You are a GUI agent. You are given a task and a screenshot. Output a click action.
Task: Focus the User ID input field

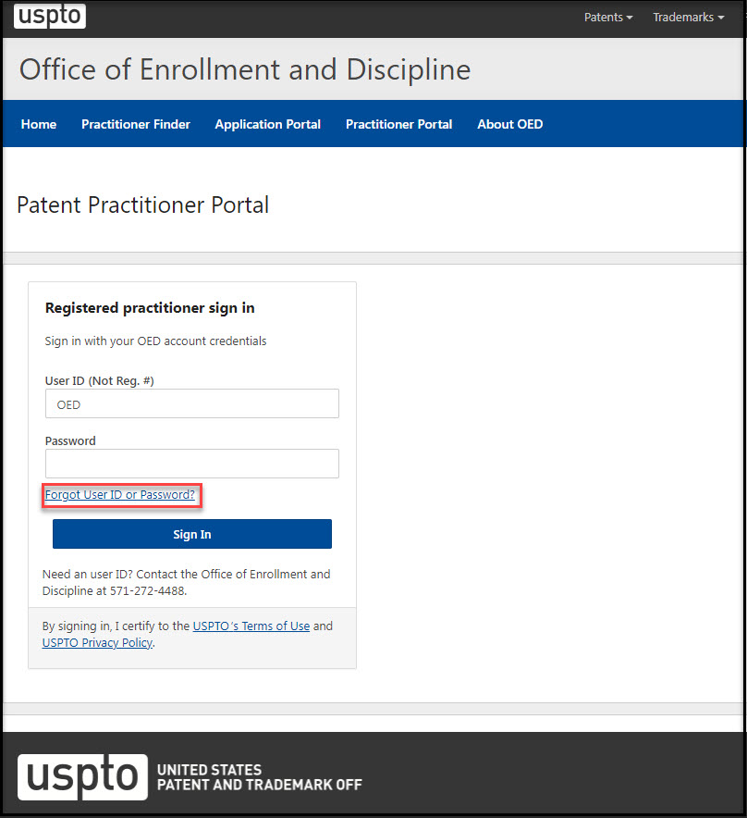point(192,404)
